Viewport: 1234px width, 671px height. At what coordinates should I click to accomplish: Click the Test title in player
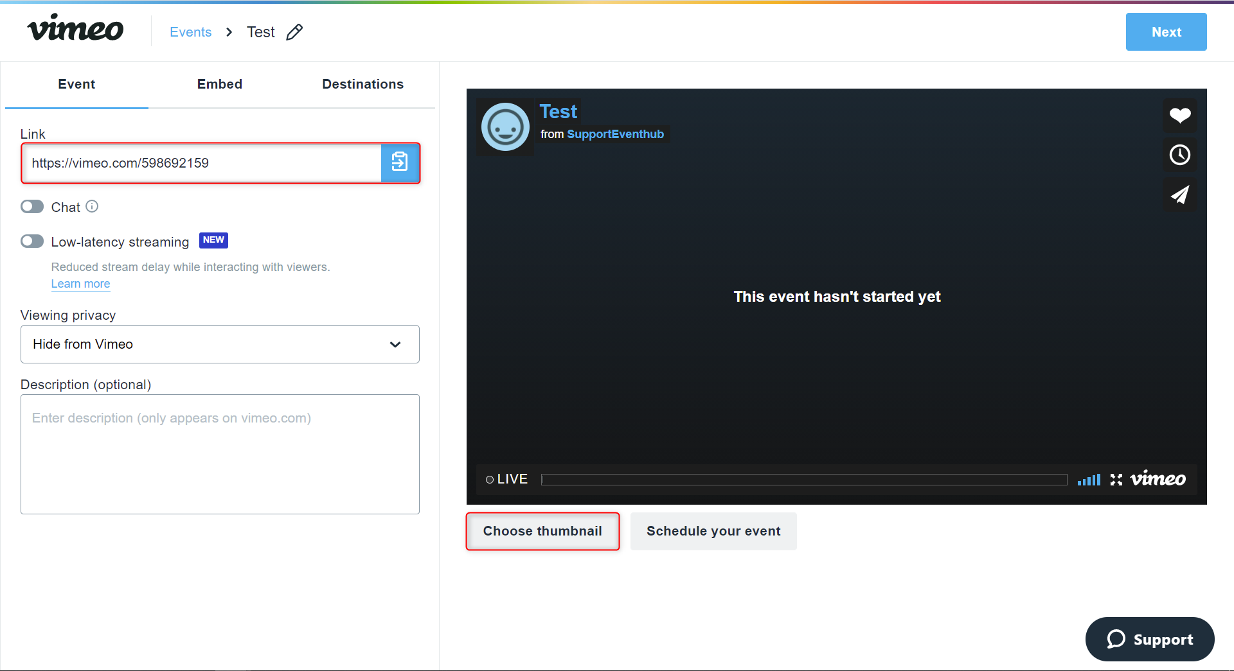coord(559,112)
